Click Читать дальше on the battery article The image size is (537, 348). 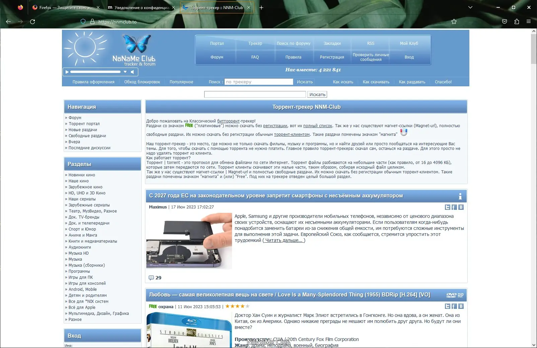(x=284, y=240)
